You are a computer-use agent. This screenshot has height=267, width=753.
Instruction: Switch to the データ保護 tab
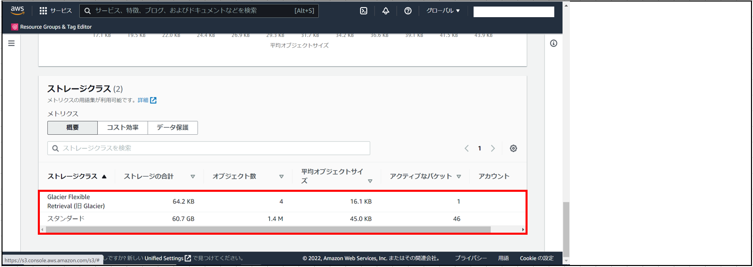click(x=172, y=128)
